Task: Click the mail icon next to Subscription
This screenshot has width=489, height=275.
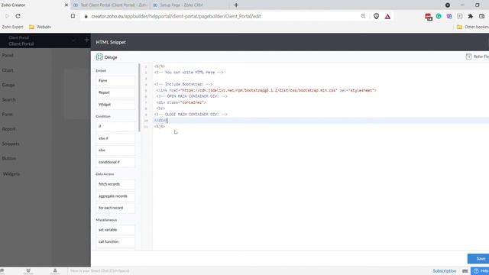Action: click(465, 271)
